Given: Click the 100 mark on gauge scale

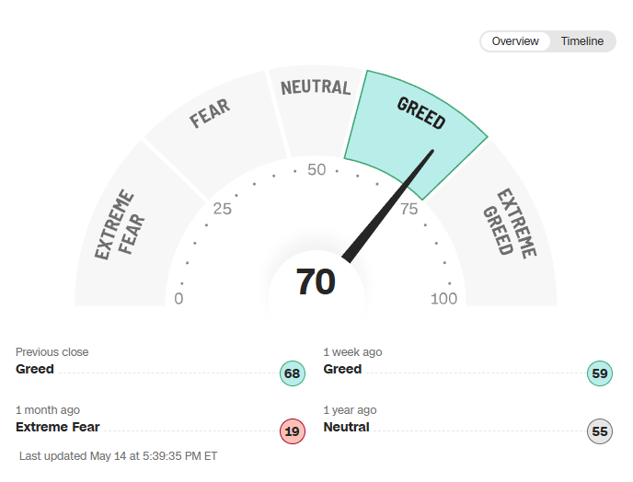Looking at the screenshot, I should click(444, 298).
